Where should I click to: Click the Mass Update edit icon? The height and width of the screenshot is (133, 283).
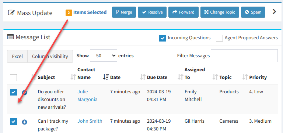[x=11, y=13]
